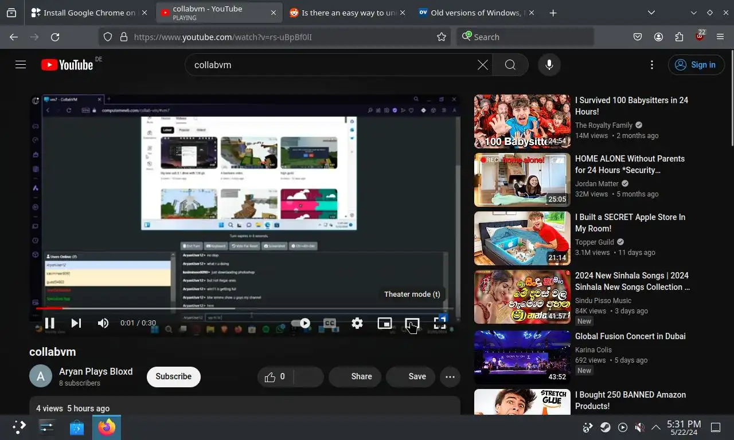Screen dimensions: 734x440
Task: Mute the video player volume
Action: [x=103, y=323]
